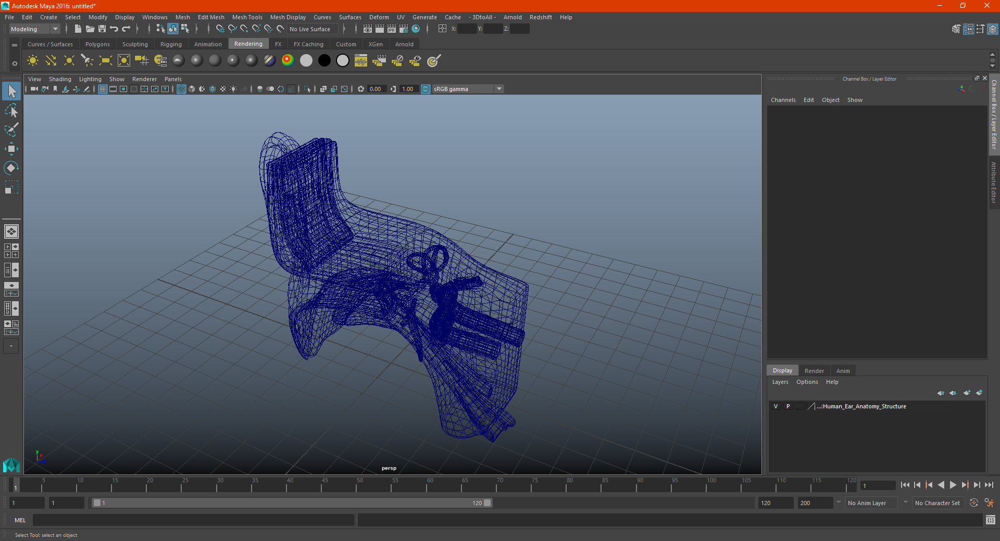The height and width of the screenshot is (541, 1000).
Task: Assign the Ramp Shader (rainbow sphere) icon
Action: (x=287, y=61)
